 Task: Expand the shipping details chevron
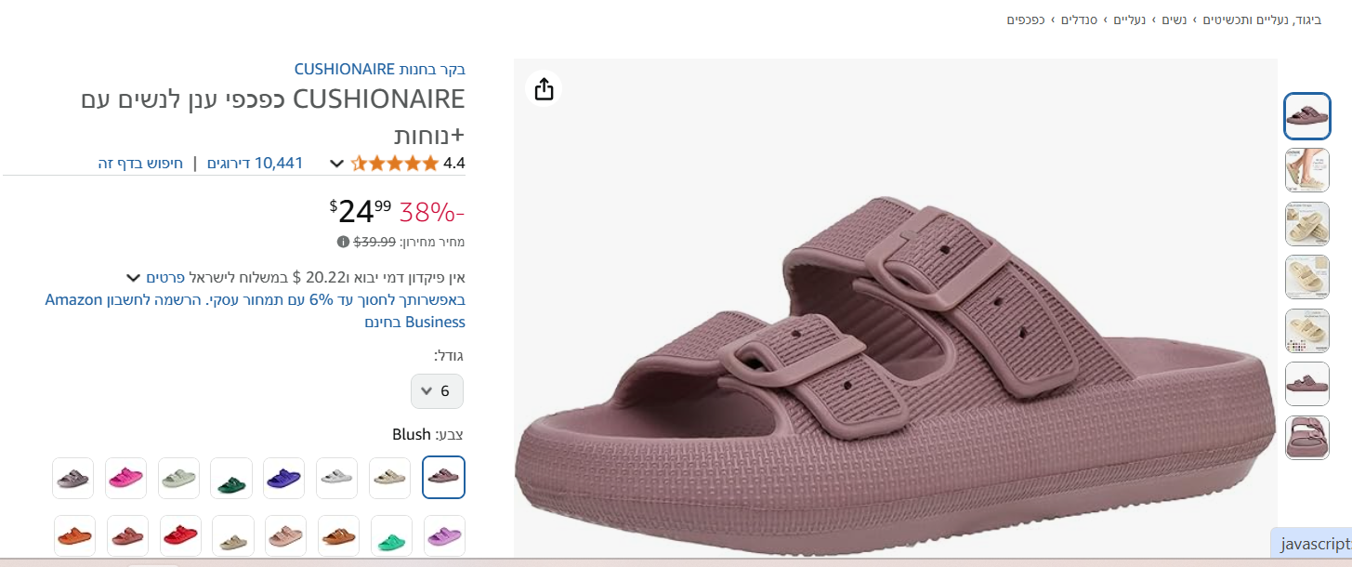pos(133,277)
